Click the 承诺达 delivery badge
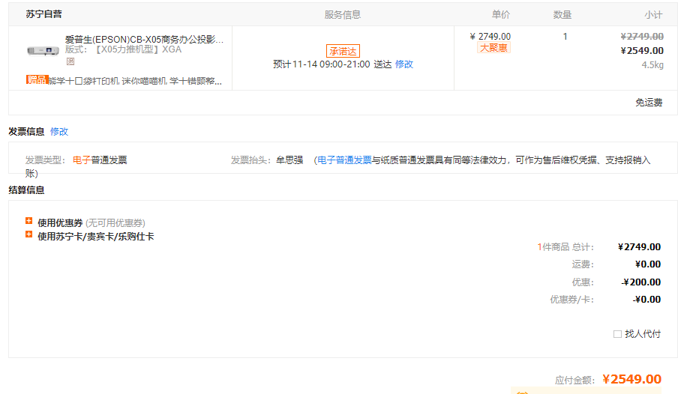 (x=343, y=52)
